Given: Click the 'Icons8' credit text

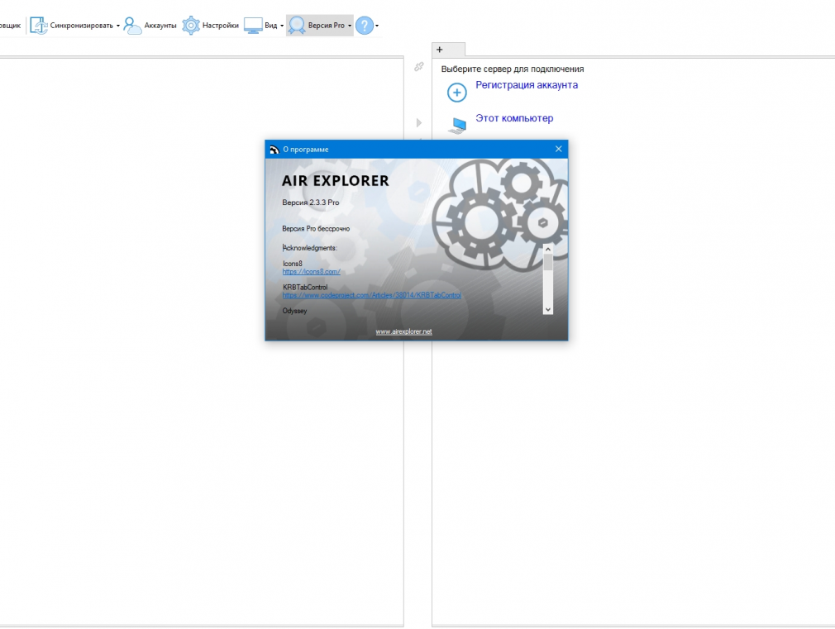Looking at the screenshot, I should point(293,264).
